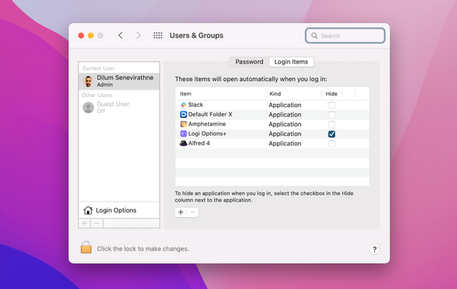This screenshot has height=289, width=457.
Task: Tick Hide checkbox for Alfred 4
Action: (331, 143)
